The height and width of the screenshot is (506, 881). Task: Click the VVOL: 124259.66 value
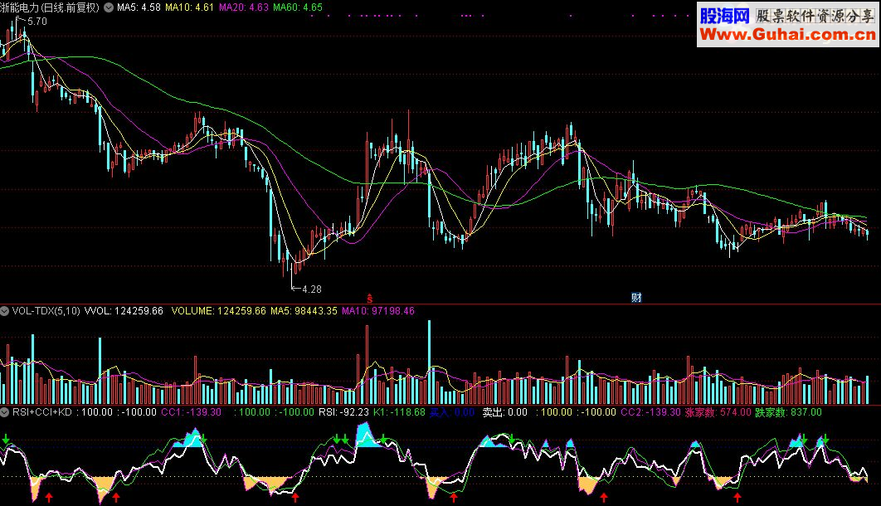point(124,310)
